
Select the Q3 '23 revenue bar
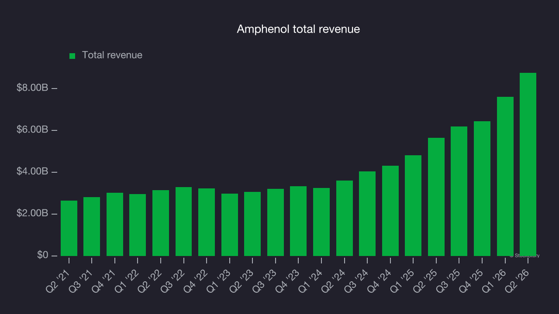[x=276, y=222]
